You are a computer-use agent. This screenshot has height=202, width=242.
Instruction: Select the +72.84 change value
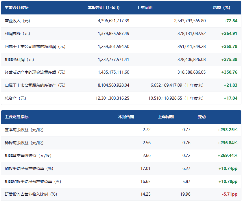(x=230, y=21)
